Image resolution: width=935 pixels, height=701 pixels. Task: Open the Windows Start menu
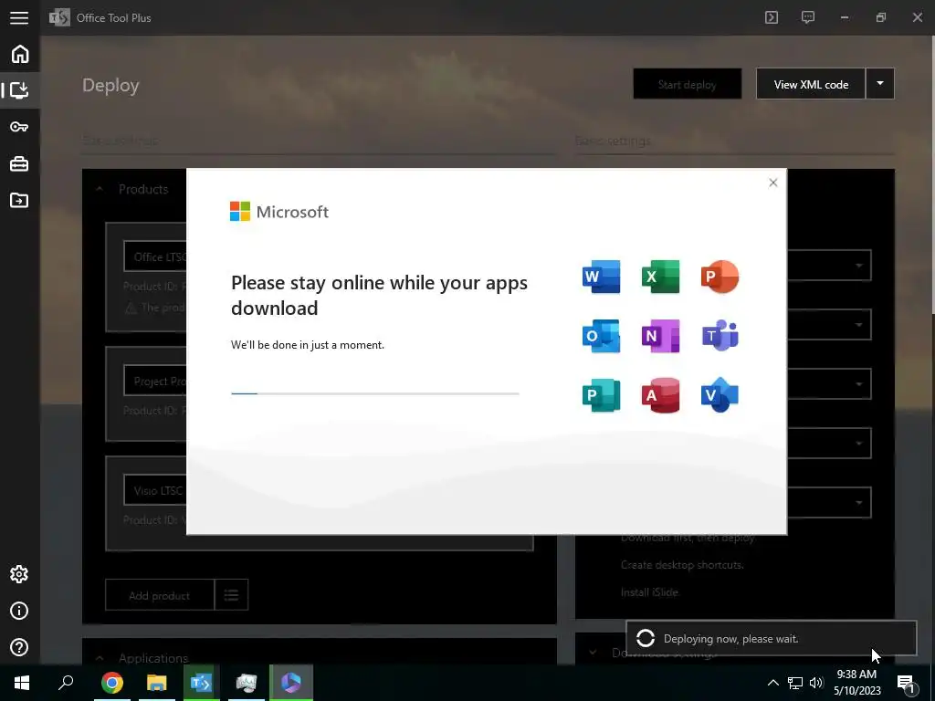(x=22, y=683)
